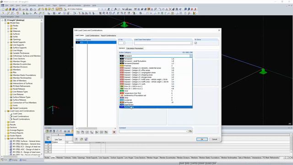Click the icon right of the Comment field

(190, 132)
